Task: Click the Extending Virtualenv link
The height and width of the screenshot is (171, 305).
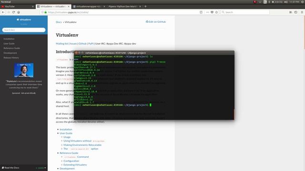Action: point(75,165)
